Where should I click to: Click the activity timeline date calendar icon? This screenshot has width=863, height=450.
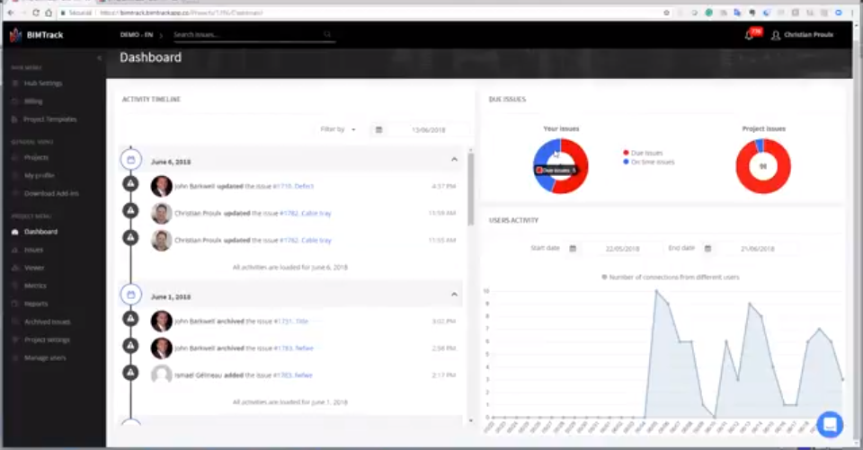(378, 129)
